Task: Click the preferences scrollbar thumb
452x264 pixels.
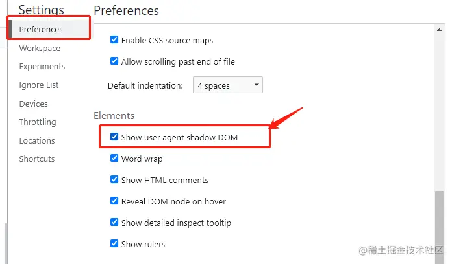Action: coord(439,227)
